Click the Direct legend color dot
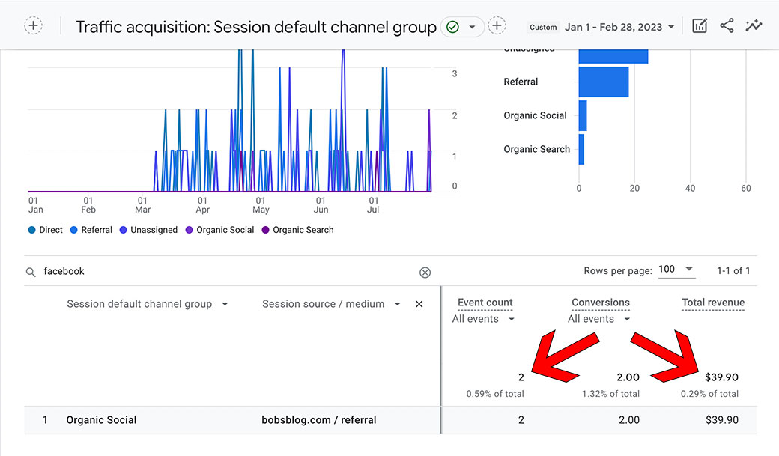 (x=31, y=230)
